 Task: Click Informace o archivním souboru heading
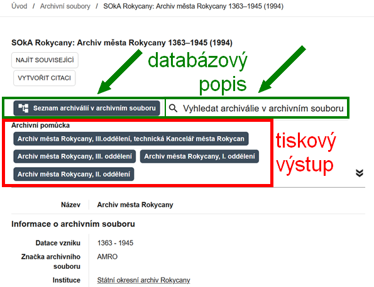(x=73, y=224)
